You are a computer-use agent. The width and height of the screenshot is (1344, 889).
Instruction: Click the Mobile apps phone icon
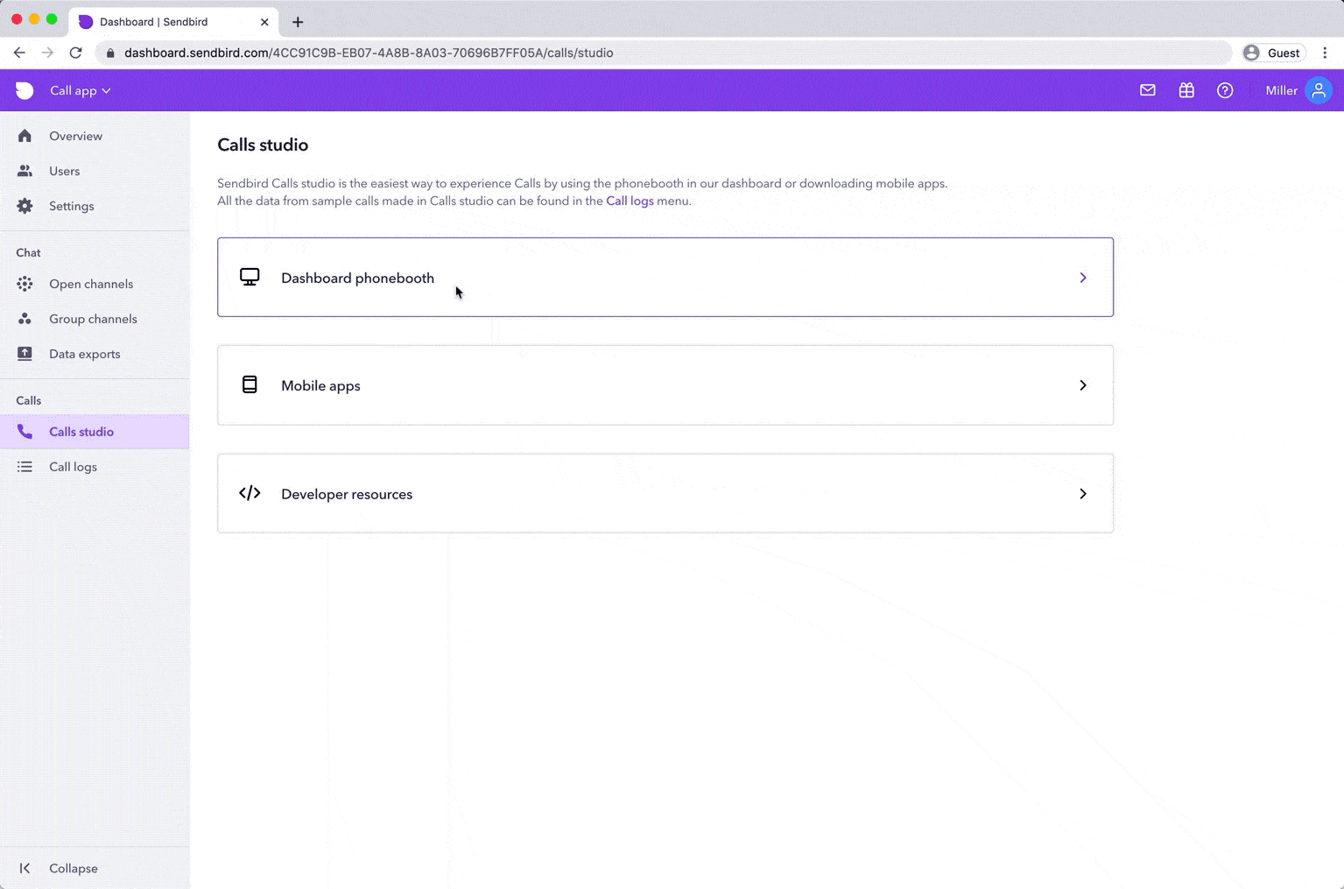pyautogui.click(x=250, y=385)
